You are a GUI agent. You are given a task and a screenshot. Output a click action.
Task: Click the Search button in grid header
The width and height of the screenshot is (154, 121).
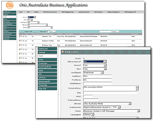[115, 31]
